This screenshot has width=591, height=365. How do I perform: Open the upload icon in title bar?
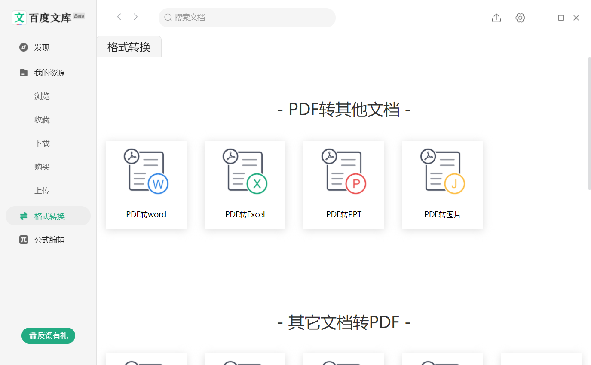[496, 18]
